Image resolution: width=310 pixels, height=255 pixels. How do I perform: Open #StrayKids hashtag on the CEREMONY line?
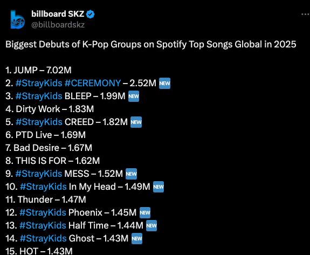coord(39,83)
